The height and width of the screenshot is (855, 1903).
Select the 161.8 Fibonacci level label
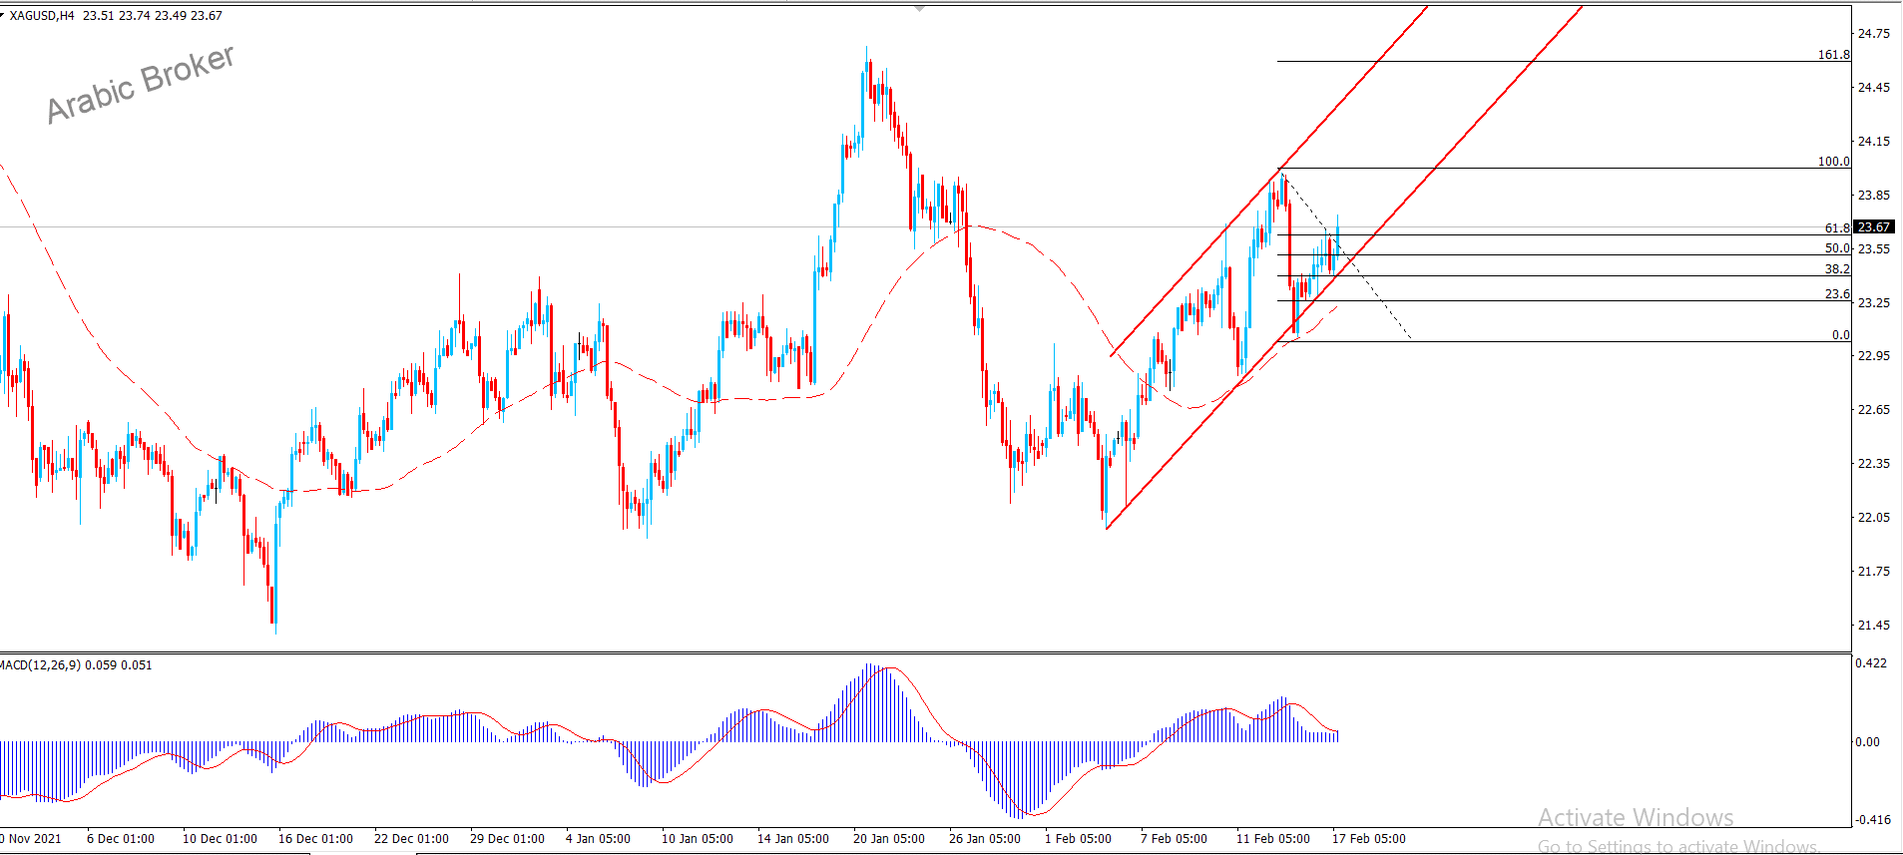coord(1833,55)
